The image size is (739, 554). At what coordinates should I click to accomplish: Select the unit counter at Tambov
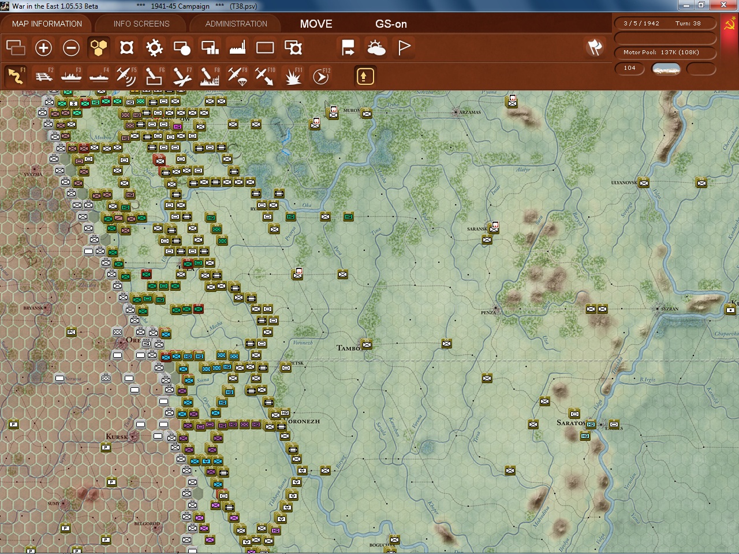pos(366,345)
